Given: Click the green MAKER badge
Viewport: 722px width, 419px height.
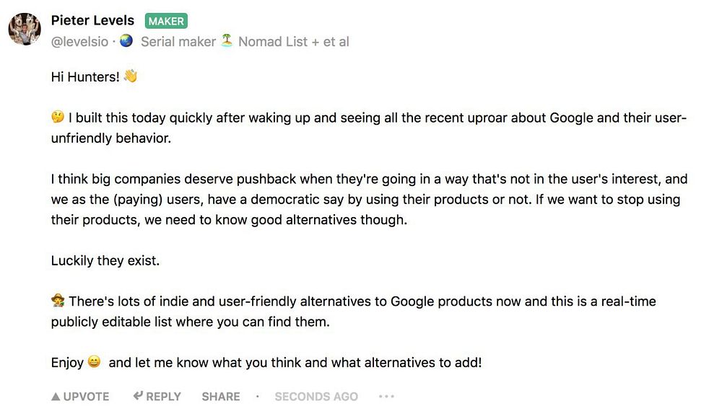Looking at the screenshot, I should click(x=166, y=22).
